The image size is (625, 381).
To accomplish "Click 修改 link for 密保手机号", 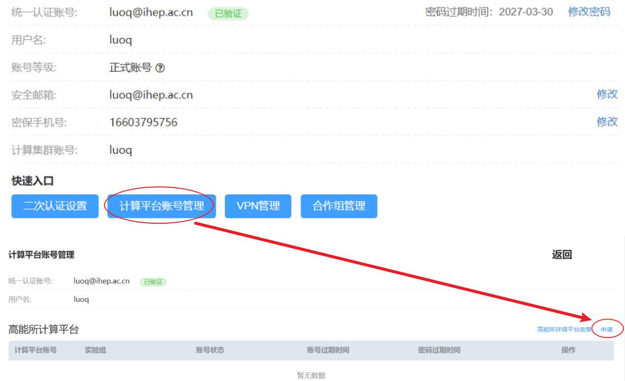I will (x=607, y=122).
